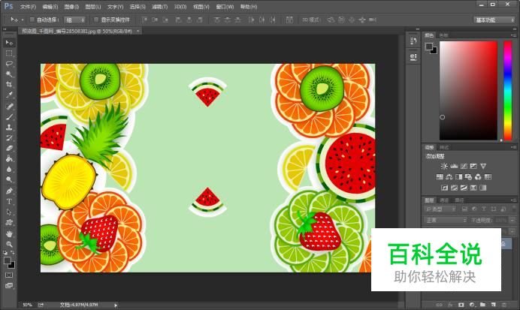The image size is (520, 310).
Task: Open Move tool preset picker arrow
Action: (x=23, y=20)
